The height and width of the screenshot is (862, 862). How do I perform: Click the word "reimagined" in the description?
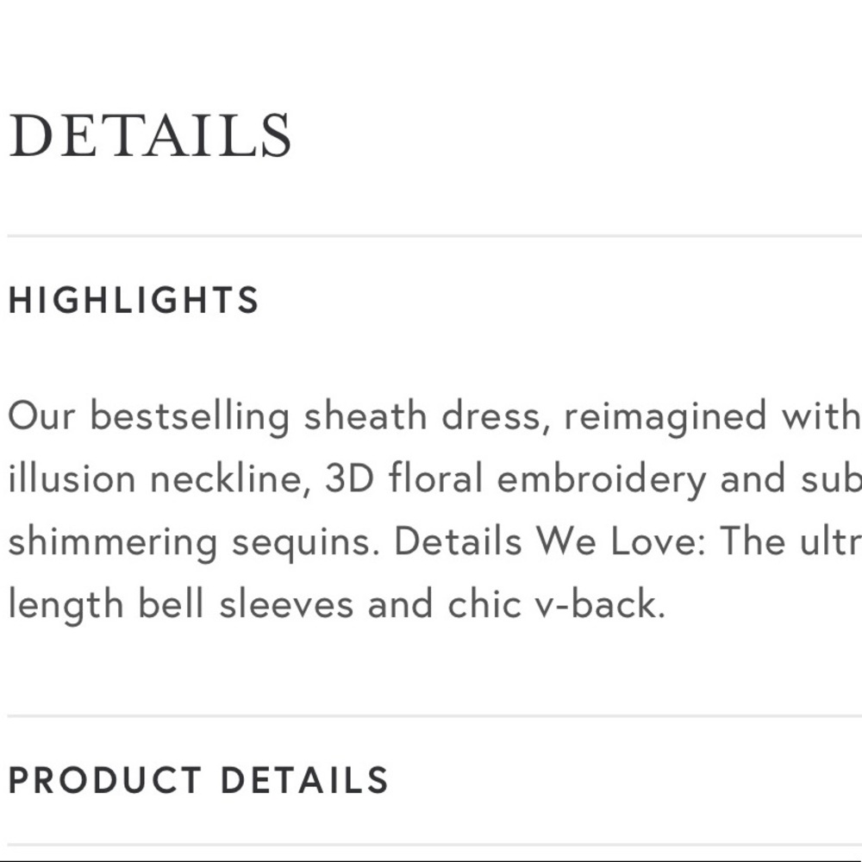[x=665, y=417]
